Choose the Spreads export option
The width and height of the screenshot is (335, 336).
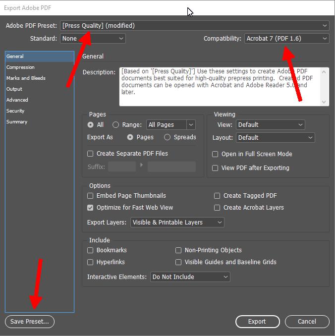[x=167, y=137]
